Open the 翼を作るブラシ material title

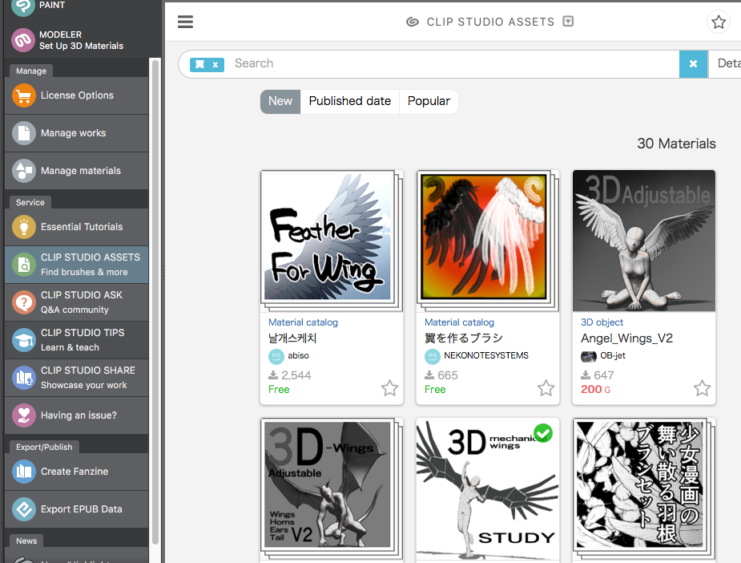(x=464, y=338)
